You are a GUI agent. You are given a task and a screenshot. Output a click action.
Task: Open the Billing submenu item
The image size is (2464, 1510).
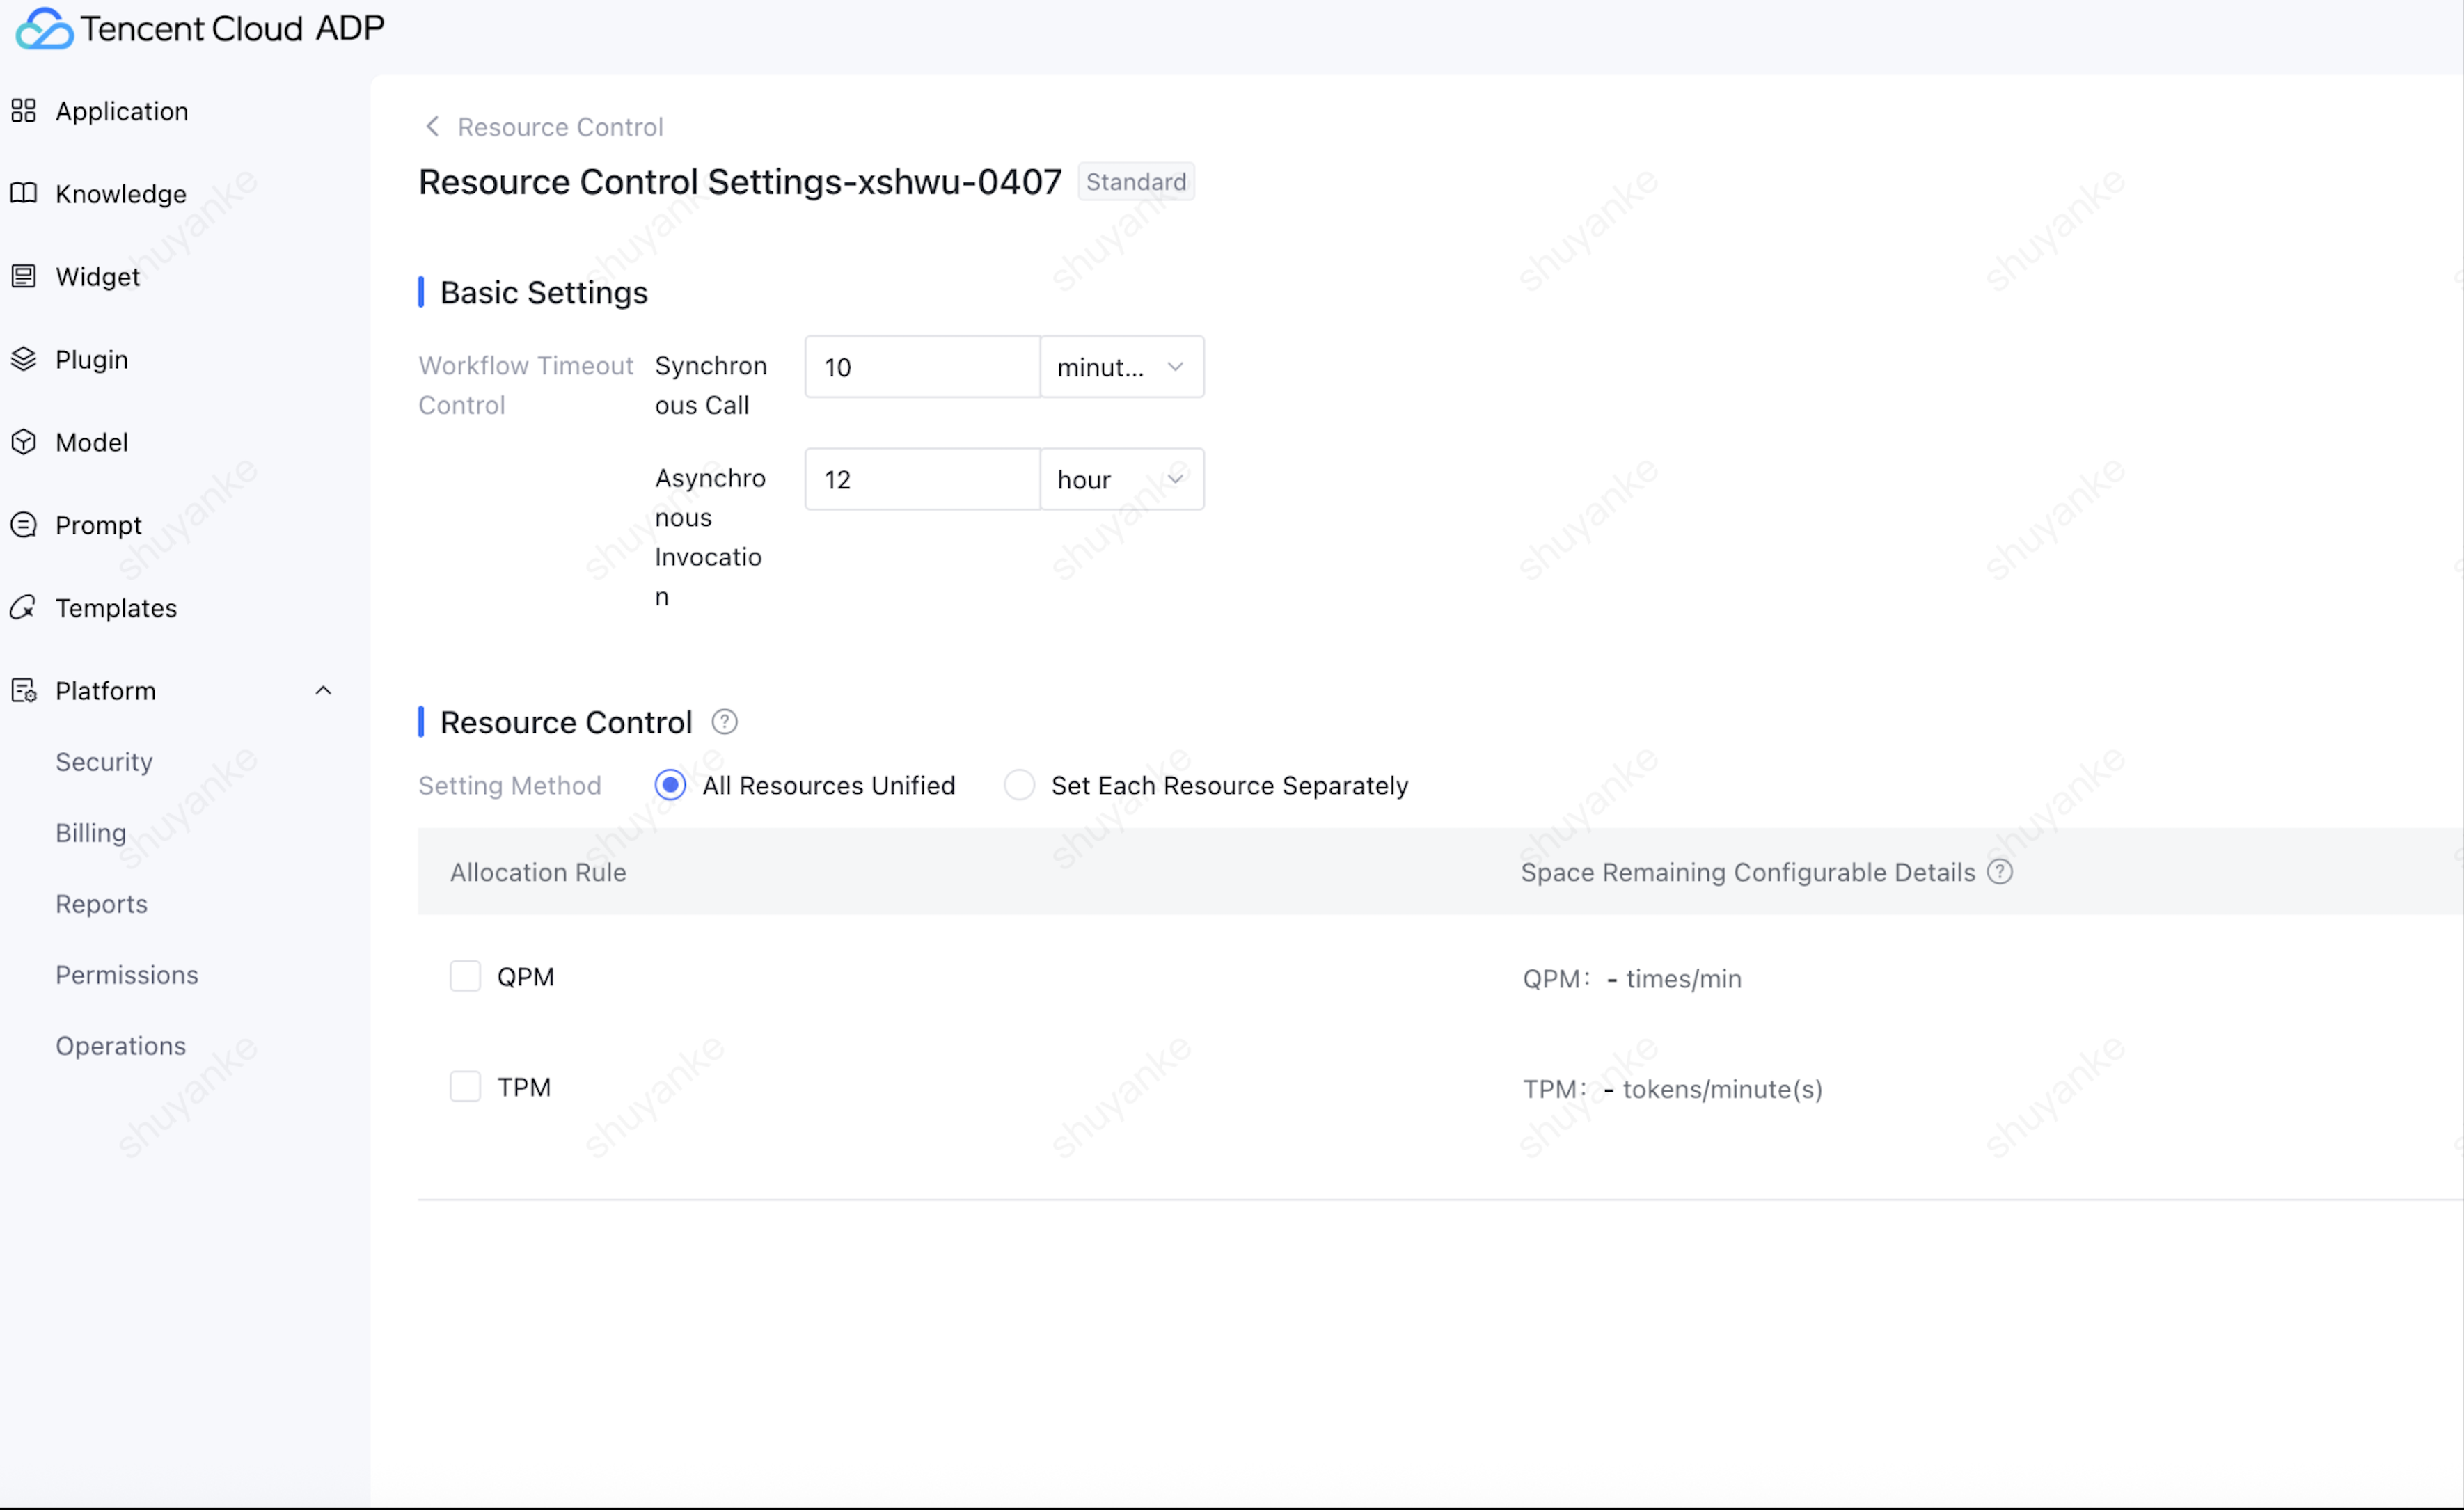point(91,833)
